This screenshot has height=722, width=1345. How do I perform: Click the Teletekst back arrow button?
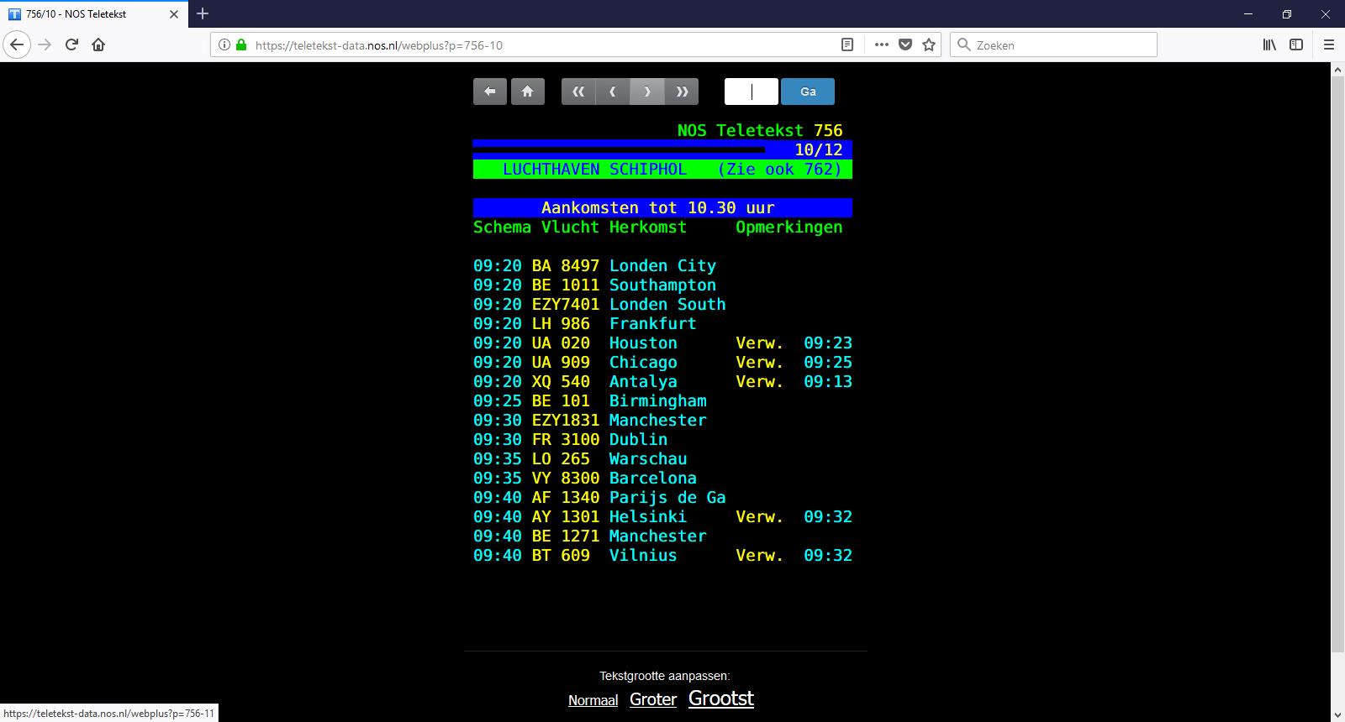489,92
